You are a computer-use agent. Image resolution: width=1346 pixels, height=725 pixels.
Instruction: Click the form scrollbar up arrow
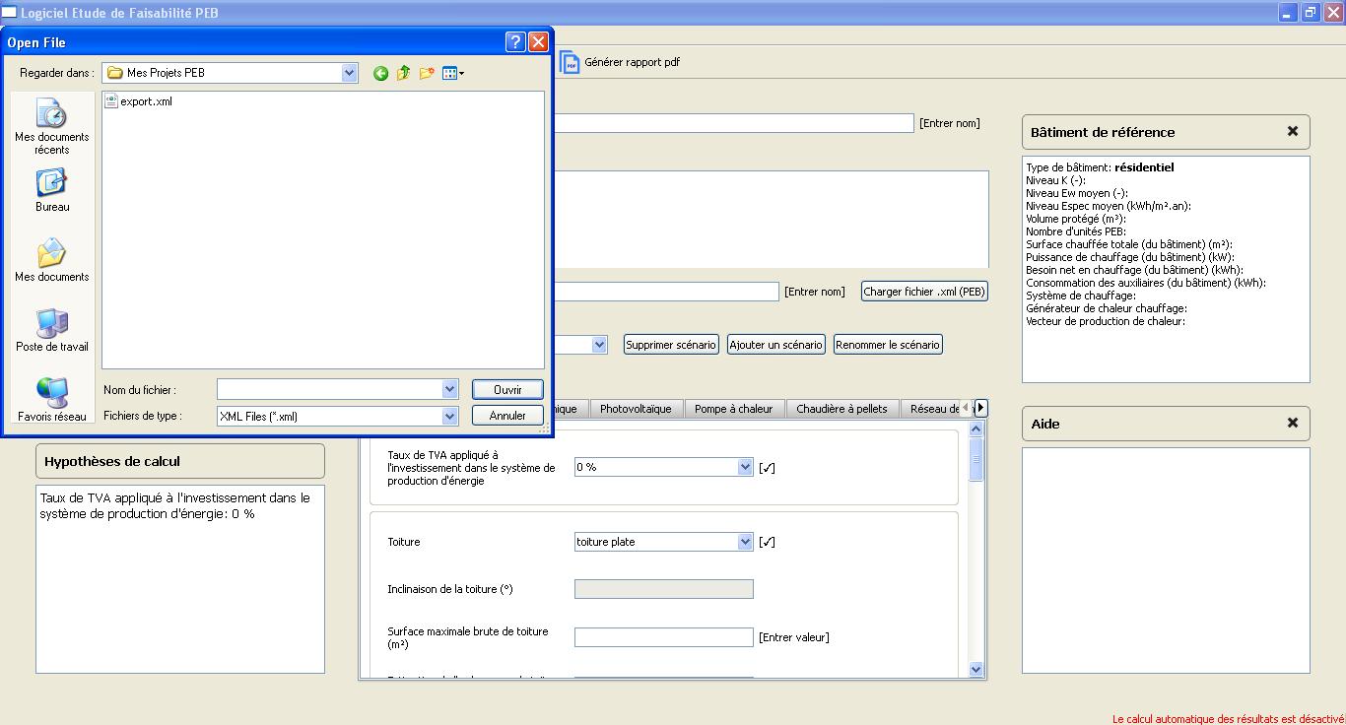click(976, 428)
